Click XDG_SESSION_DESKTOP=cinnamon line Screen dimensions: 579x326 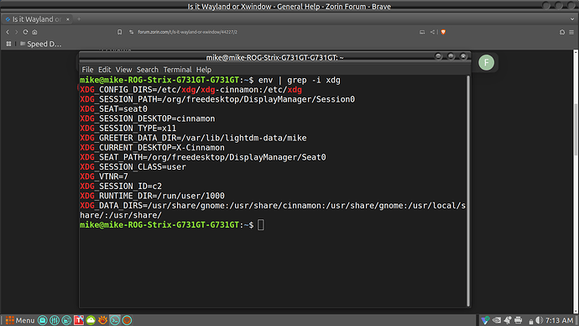[148, 118]
